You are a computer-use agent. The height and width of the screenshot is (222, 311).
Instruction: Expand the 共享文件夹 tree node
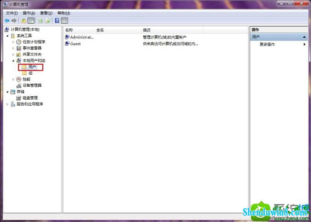[x=13, y=54]
